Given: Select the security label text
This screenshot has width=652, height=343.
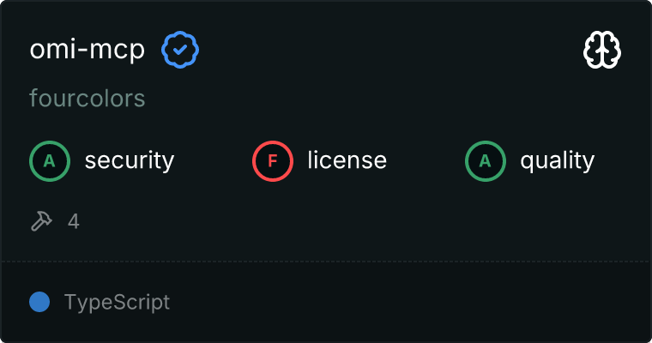Looking at the screenshot, I should (129, 160).
